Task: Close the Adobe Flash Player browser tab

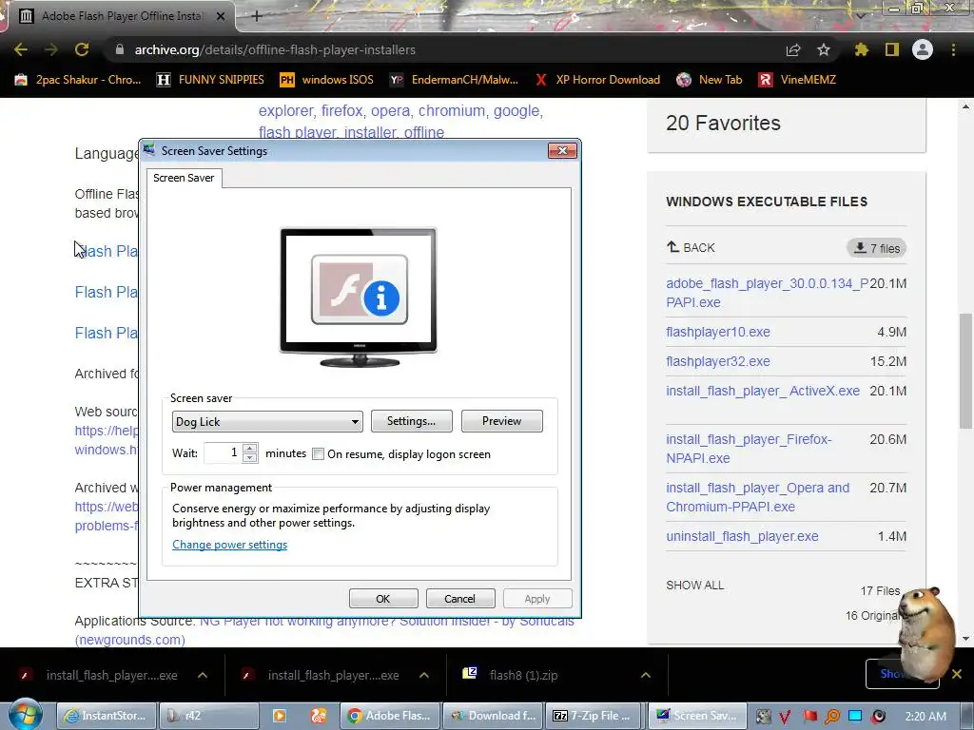Action: 221,17
